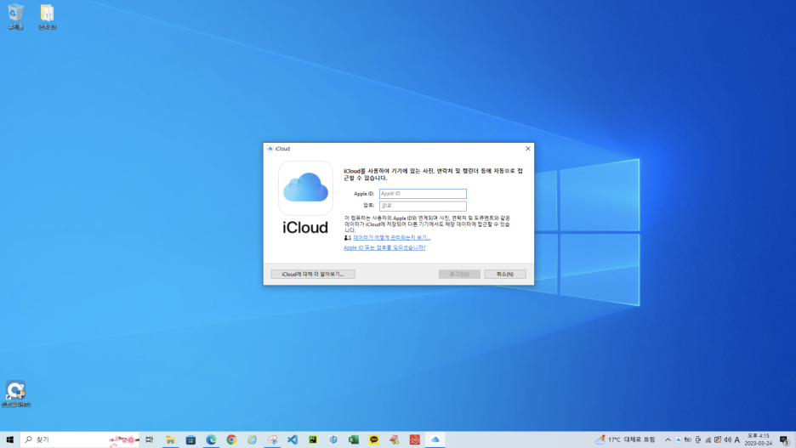This screenshot has height=448, width=796.
Task: Click the iCloud title bar icon
Action: pos(270,149)
